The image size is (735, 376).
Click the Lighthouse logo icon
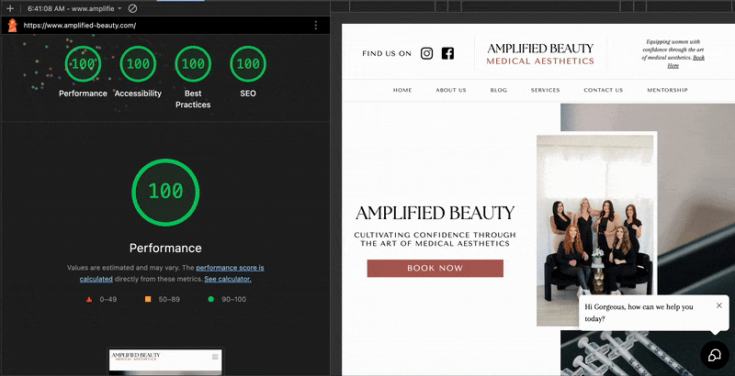coord(11,26)
